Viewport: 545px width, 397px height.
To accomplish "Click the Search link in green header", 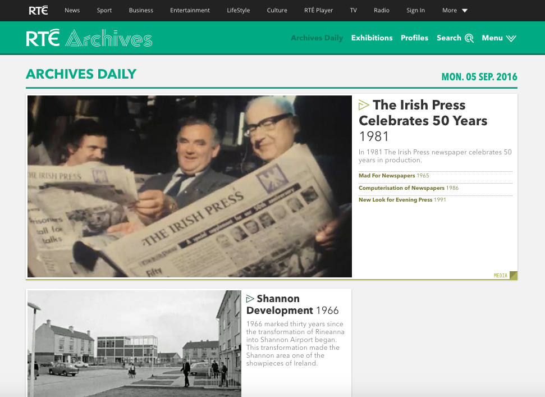I will point(448,38).
